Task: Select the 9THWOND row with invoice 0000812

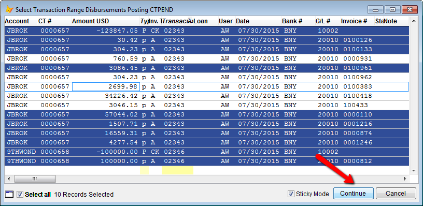Action: (x=207, y=161)
